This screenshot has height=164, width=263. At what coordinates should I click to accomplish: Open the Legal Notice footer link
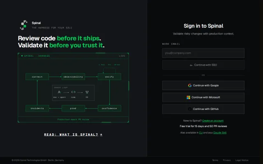242,160
